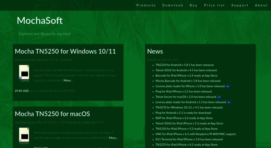
Task: Select 'RDP for iPad/iPhone v 6.2' news item
Action: (x=185, y=118)
